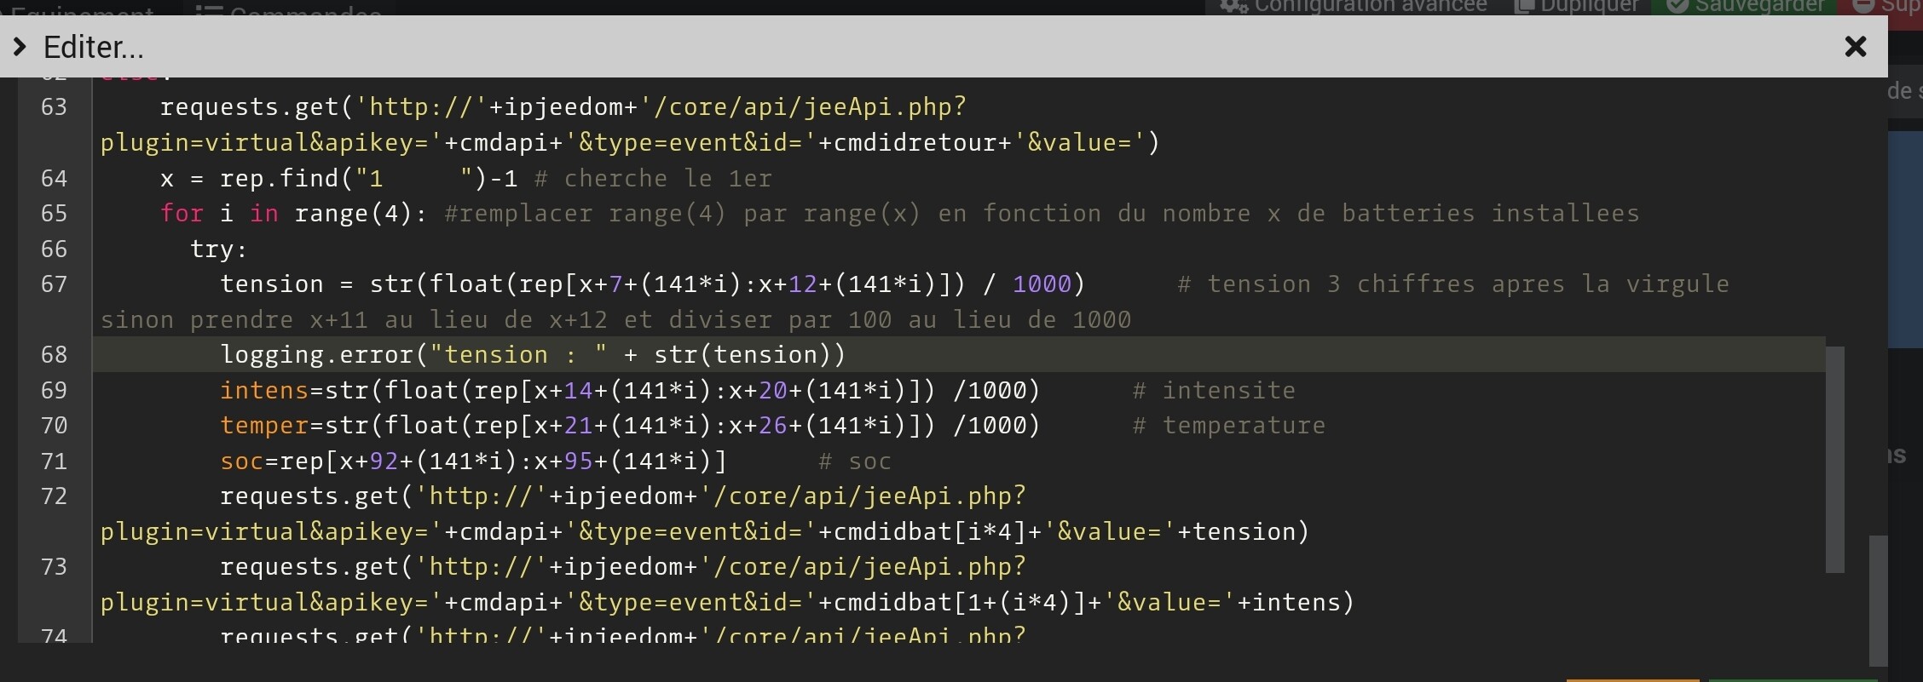Click the comment '# temperature'
This screenshot has width=1923, height=682.
(1229, 426)
